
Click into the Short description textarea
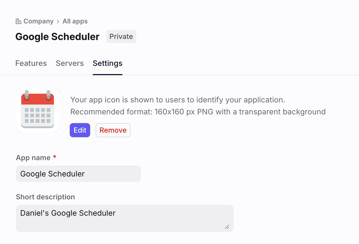pos(125,218)
